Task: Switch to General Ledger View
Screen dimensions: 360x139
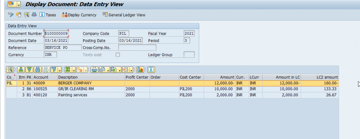Action: pyautogui.click(x=124, y=15)
